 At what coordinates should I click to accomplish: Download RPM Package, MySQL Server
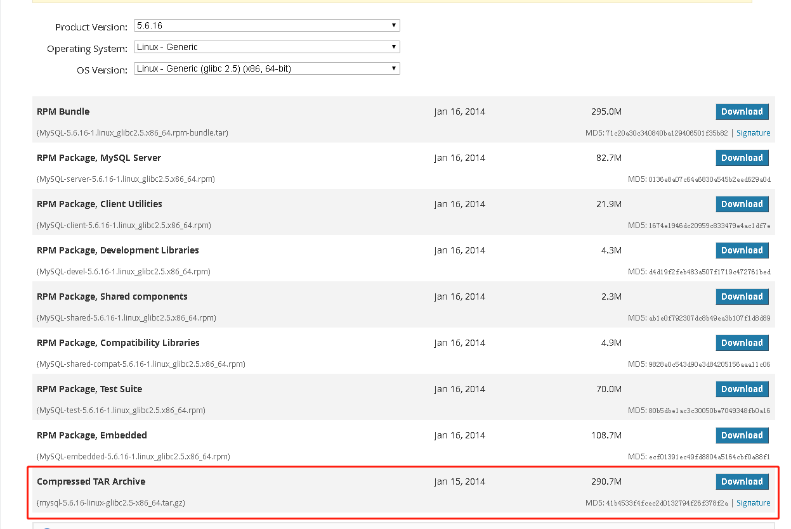[742, 158]
